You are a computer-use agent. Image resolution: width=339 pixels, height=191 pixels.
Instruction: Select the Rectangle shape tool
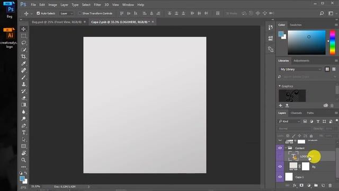click(x=23, y=146)
